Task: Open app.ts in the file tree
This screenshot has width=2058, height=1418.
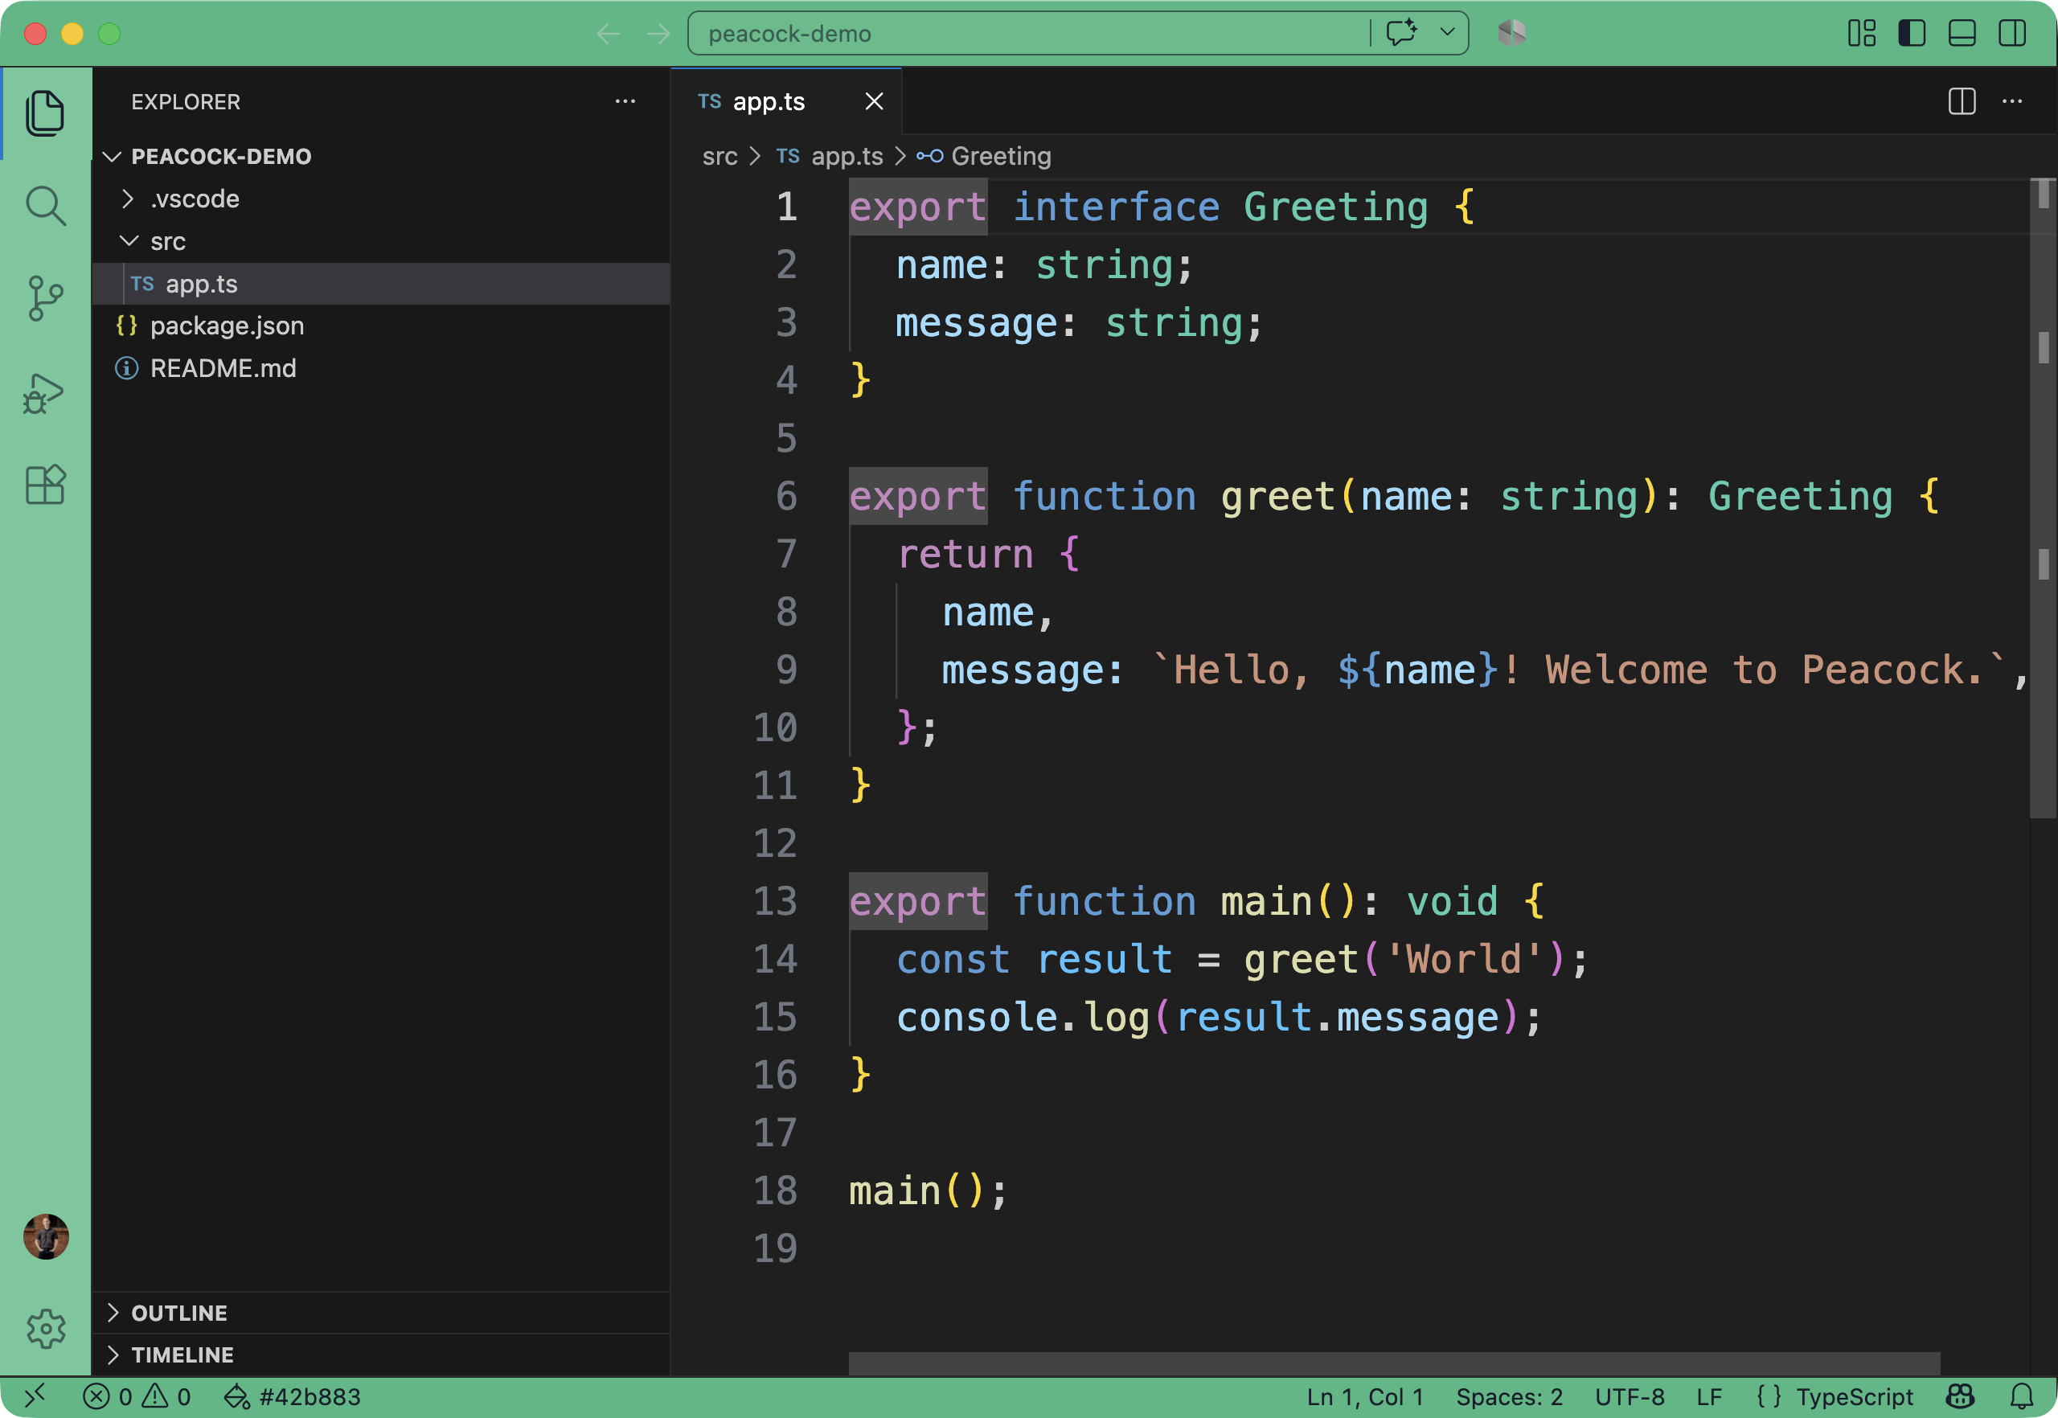Action: point(381,284)
